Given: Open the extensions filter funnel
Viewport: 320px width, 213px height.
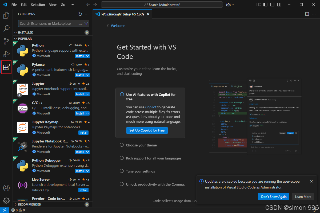Looking at the screenshot, I should (x=86, y=23).
